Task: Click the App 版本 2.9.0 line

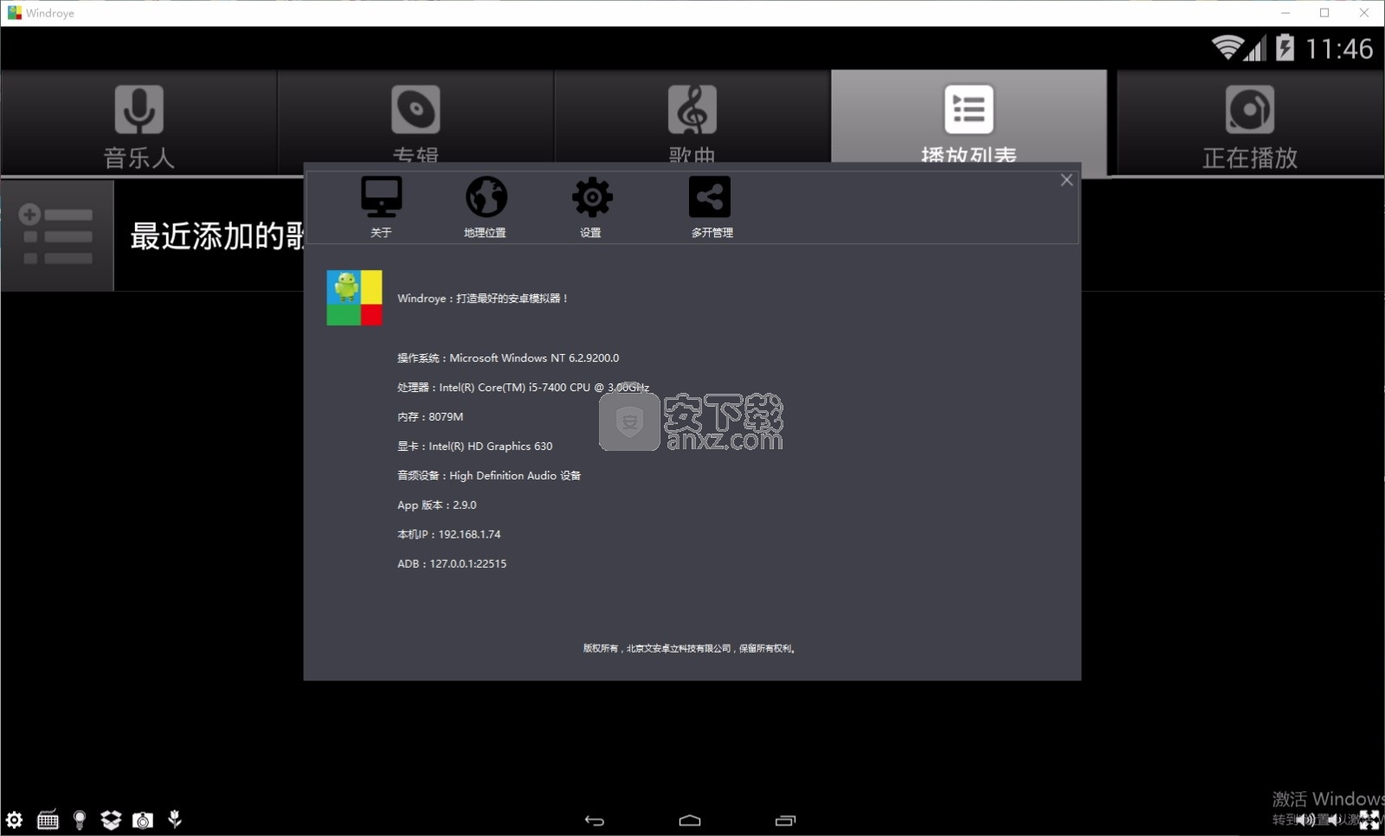Action: [437, 505]
